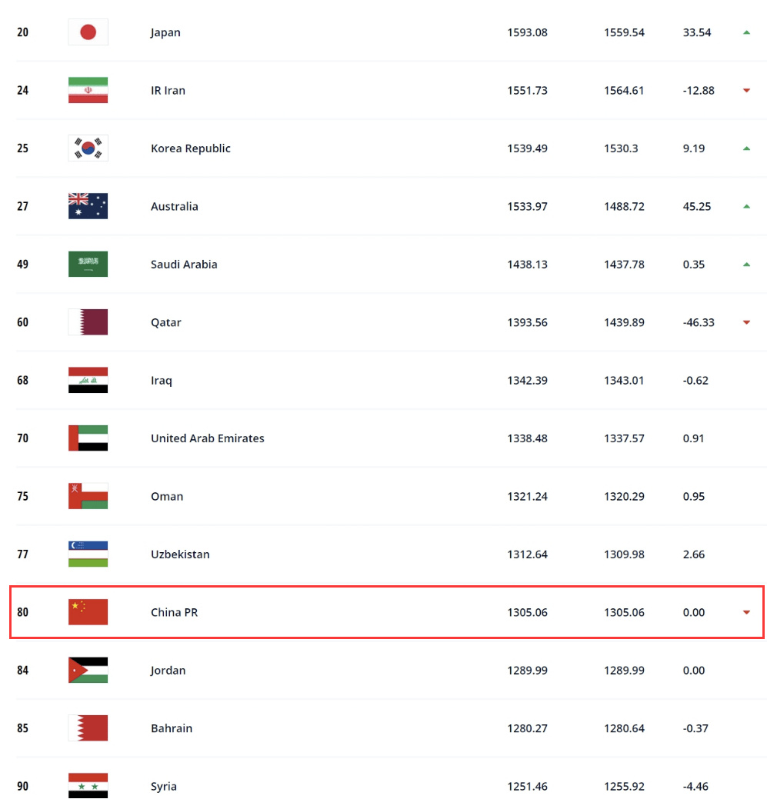The image size is (767, 809).
Task: Click the red down arrow in China PR row
Action: [x=745, y=612]
